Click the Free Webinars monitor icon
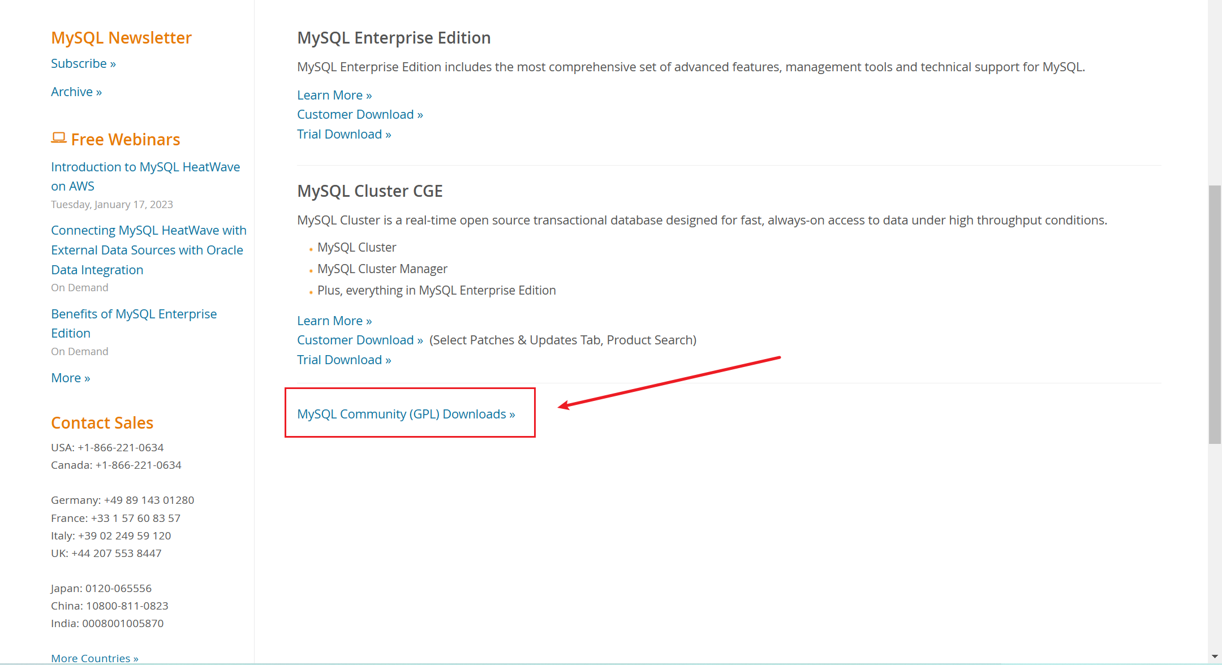This screenshot has height=665, width=1222. [x=59, y=138]
